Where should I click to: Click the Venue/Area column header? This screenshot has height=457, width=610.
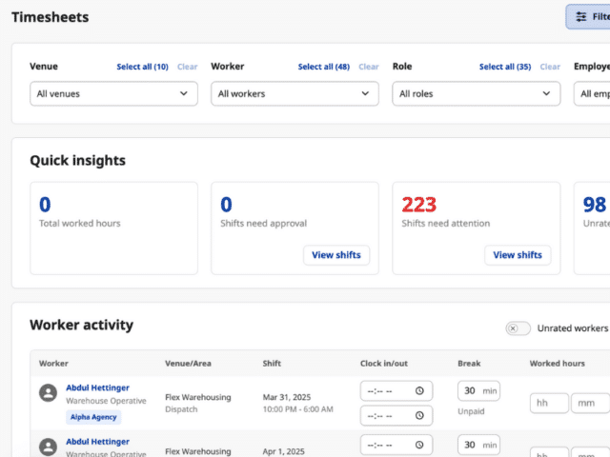click(188, 364)
